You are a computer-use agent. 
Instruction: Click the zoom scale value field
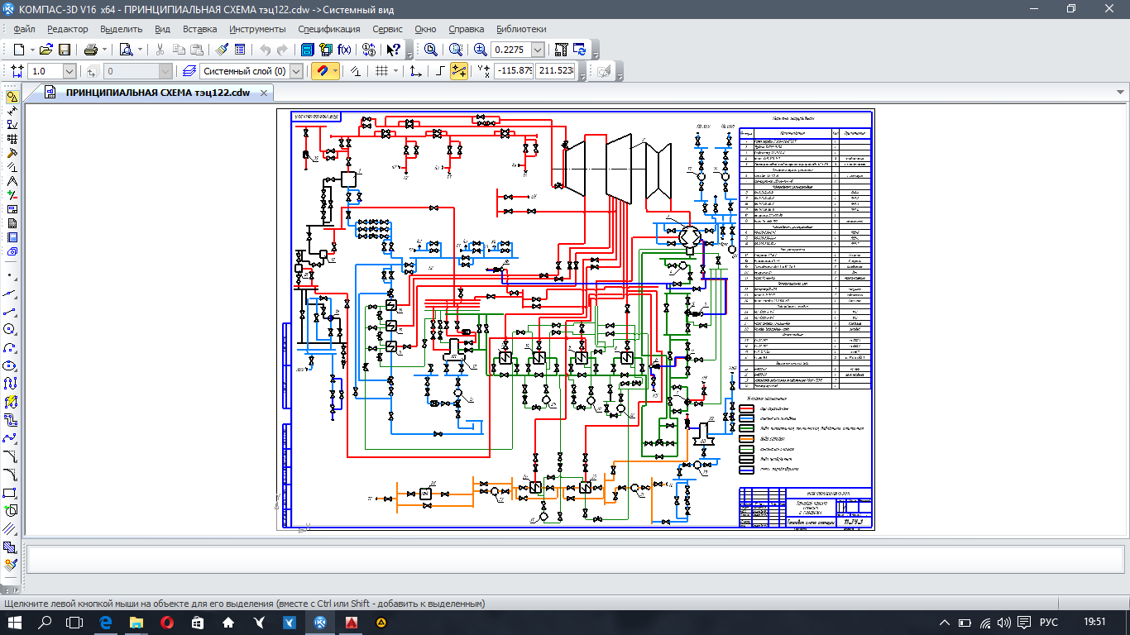point(511,50)
